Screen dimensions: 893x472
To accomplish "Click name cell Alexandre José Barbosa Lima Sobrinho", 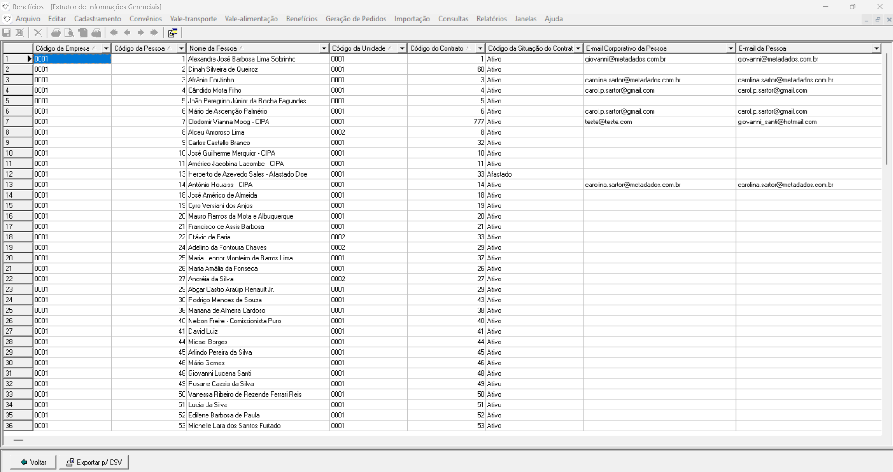I will click(x=258, y=59).
